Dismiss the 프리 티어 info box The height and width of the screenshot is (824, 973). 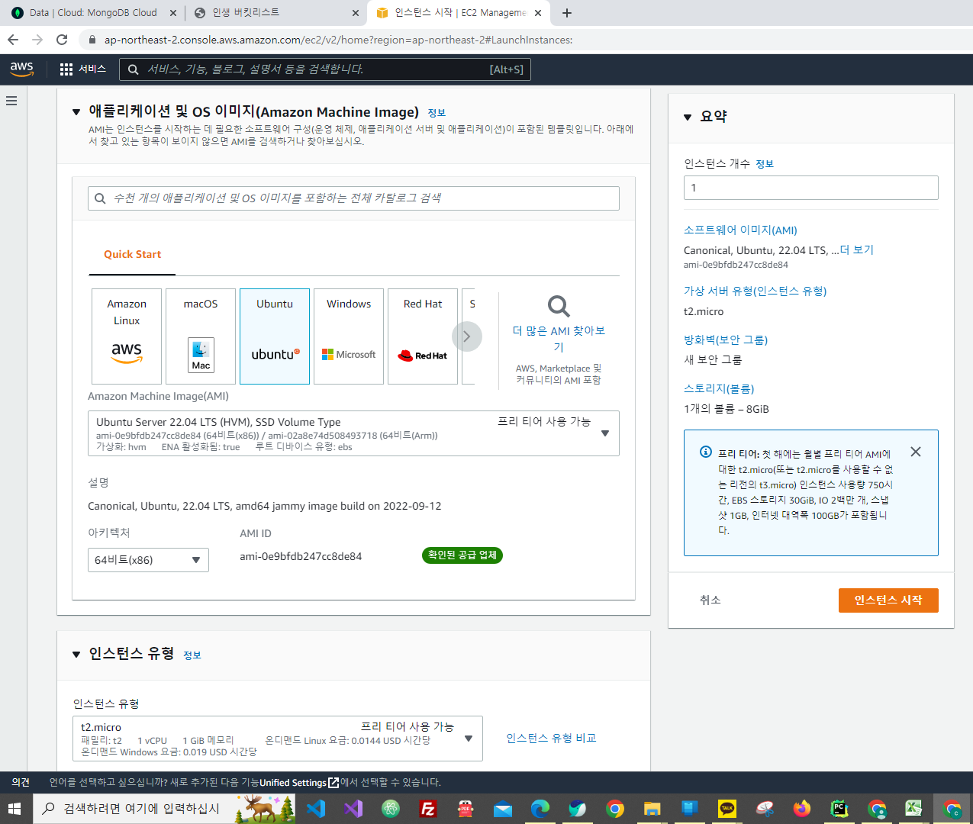(x=916, y=452)
